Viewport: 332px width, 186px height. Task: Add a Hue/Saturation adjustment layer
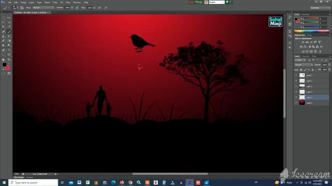click(301, 47)
